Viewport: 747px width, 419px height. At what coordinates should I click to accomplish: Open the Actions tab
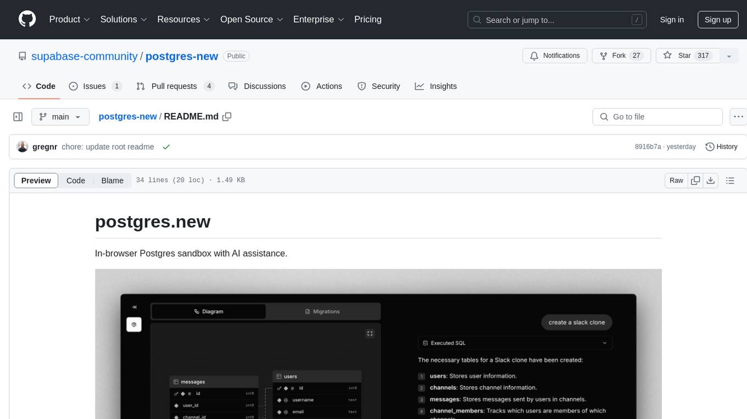click(322, 86)
